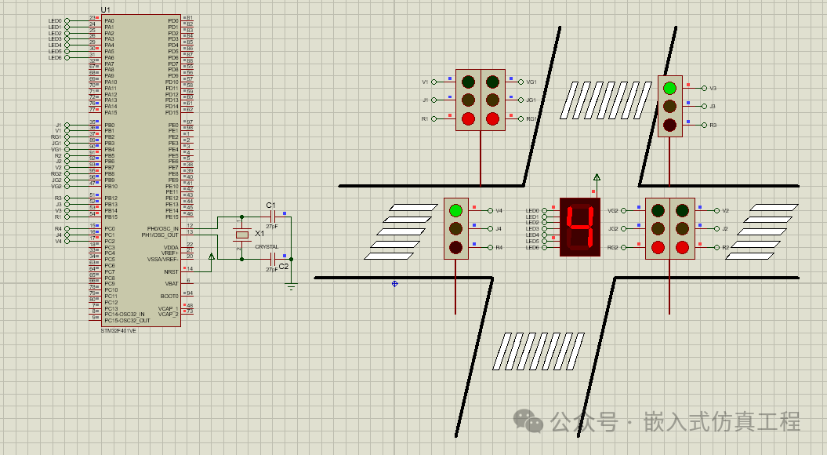Click the LED6 terminal at pin PA6

(67, 57)
